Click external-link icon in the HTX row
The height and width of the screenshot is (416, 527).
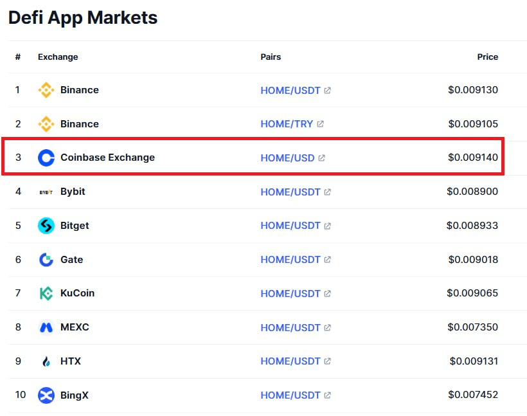327,361
